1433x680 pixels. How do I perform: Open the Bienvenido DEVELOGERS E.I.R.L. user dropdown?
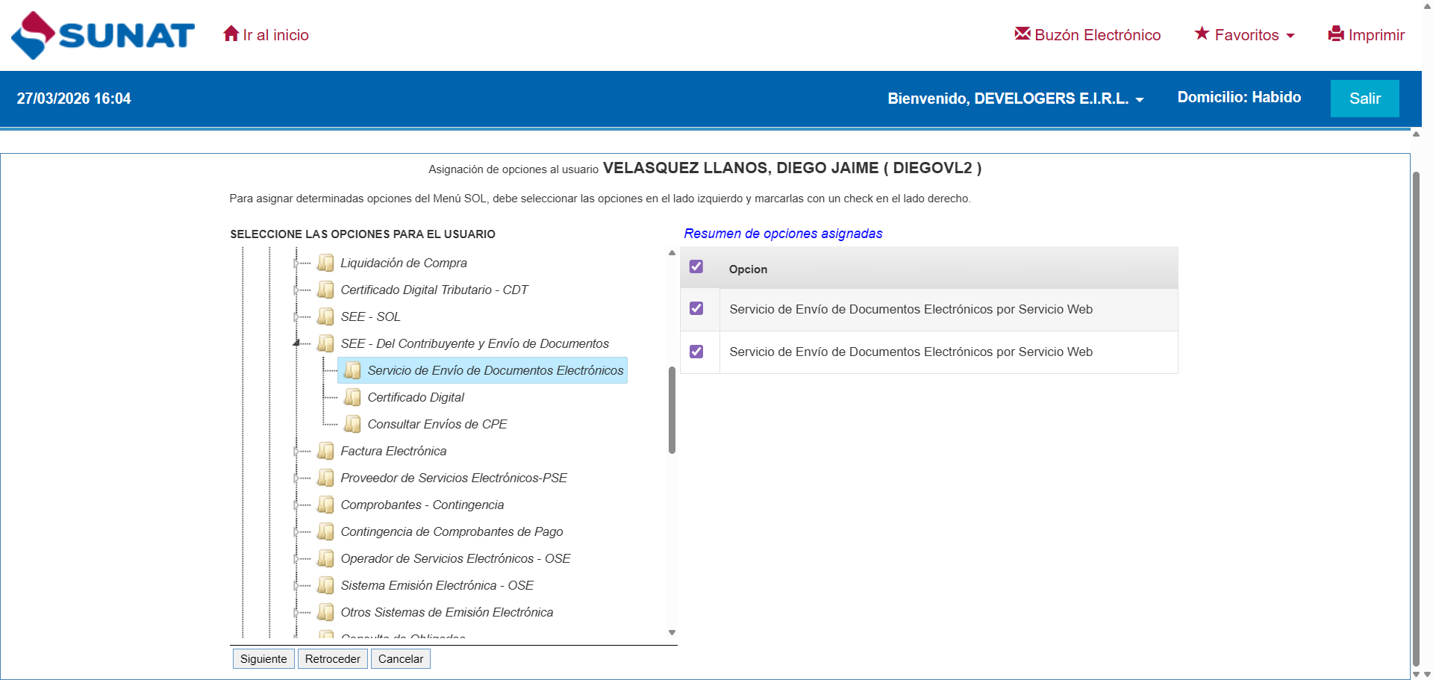coord(1015,99)
